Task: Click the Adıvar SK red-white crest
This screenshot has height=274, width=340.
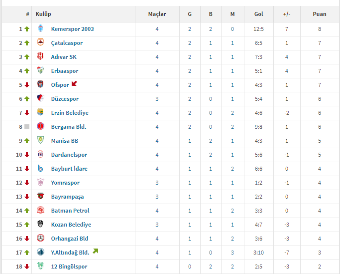Action: [40, 56]
